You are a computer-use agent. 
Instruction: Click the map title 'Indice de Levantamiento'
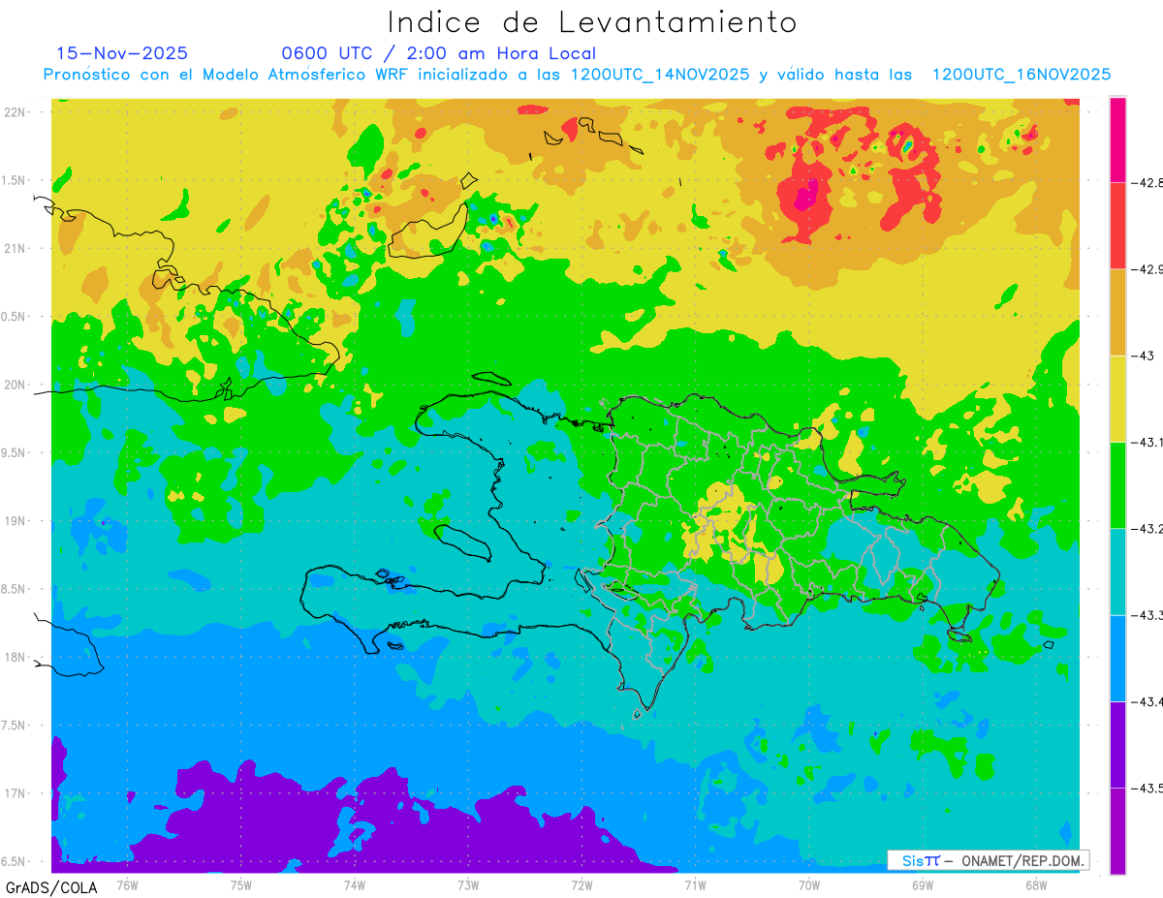592,21
